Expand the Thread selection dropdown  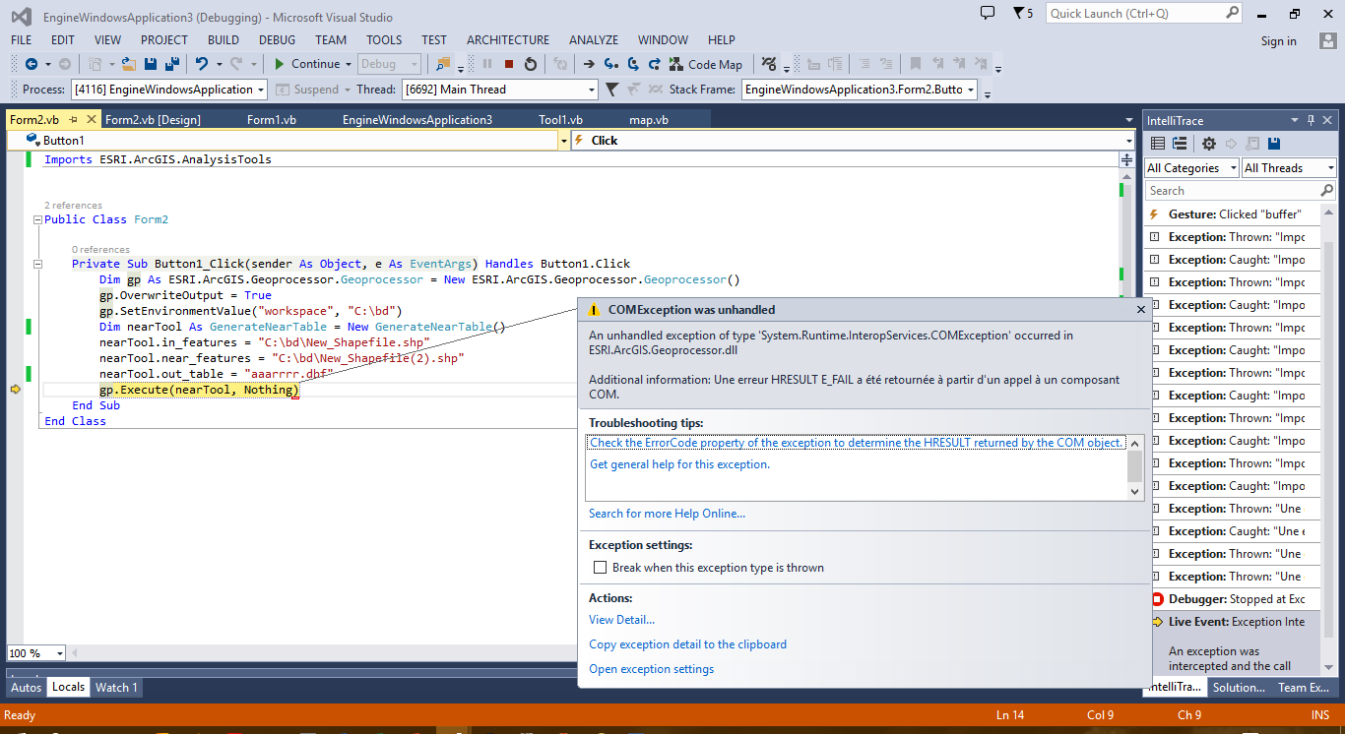(592, 90)
